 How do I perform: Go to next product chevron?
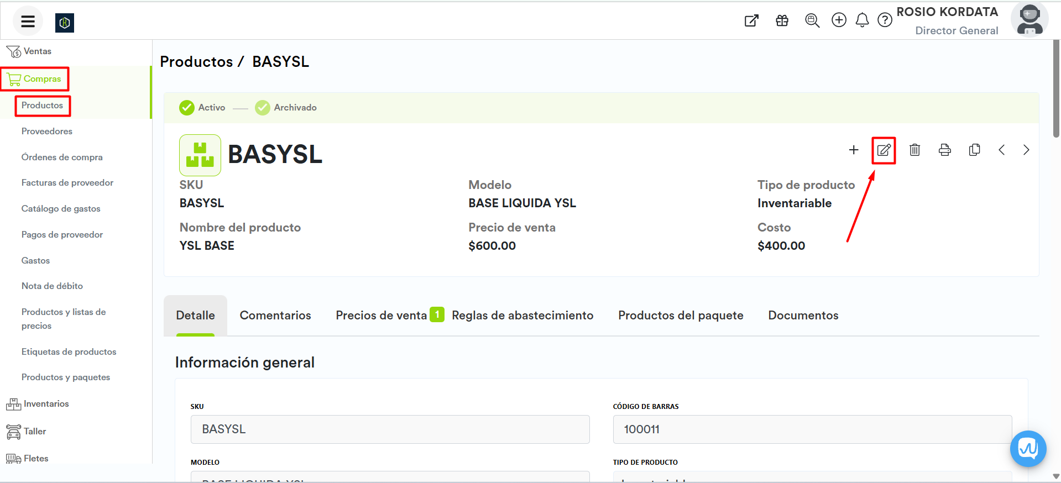[x=1026, y=150]
